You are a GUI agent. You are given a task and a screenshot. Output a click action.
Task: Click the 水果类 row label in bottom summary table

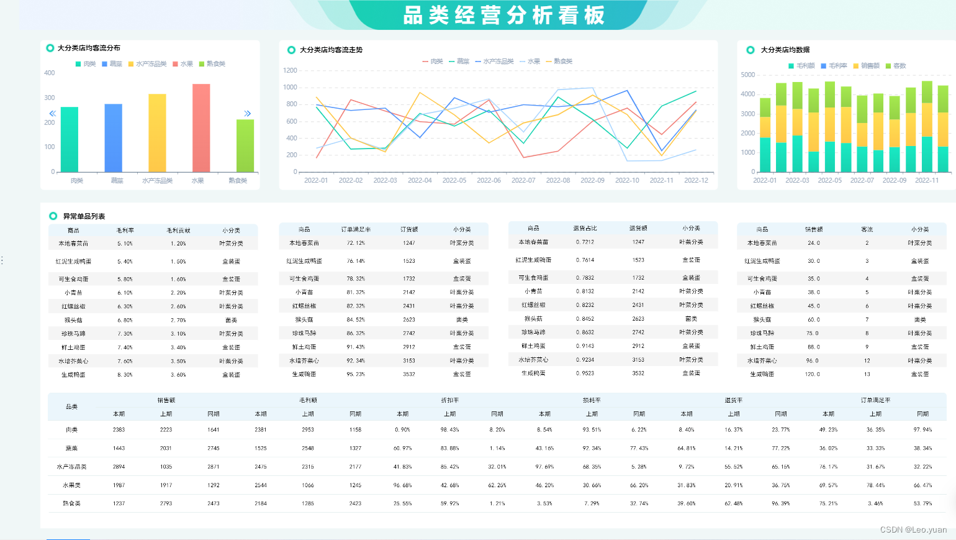pos(72,485)
